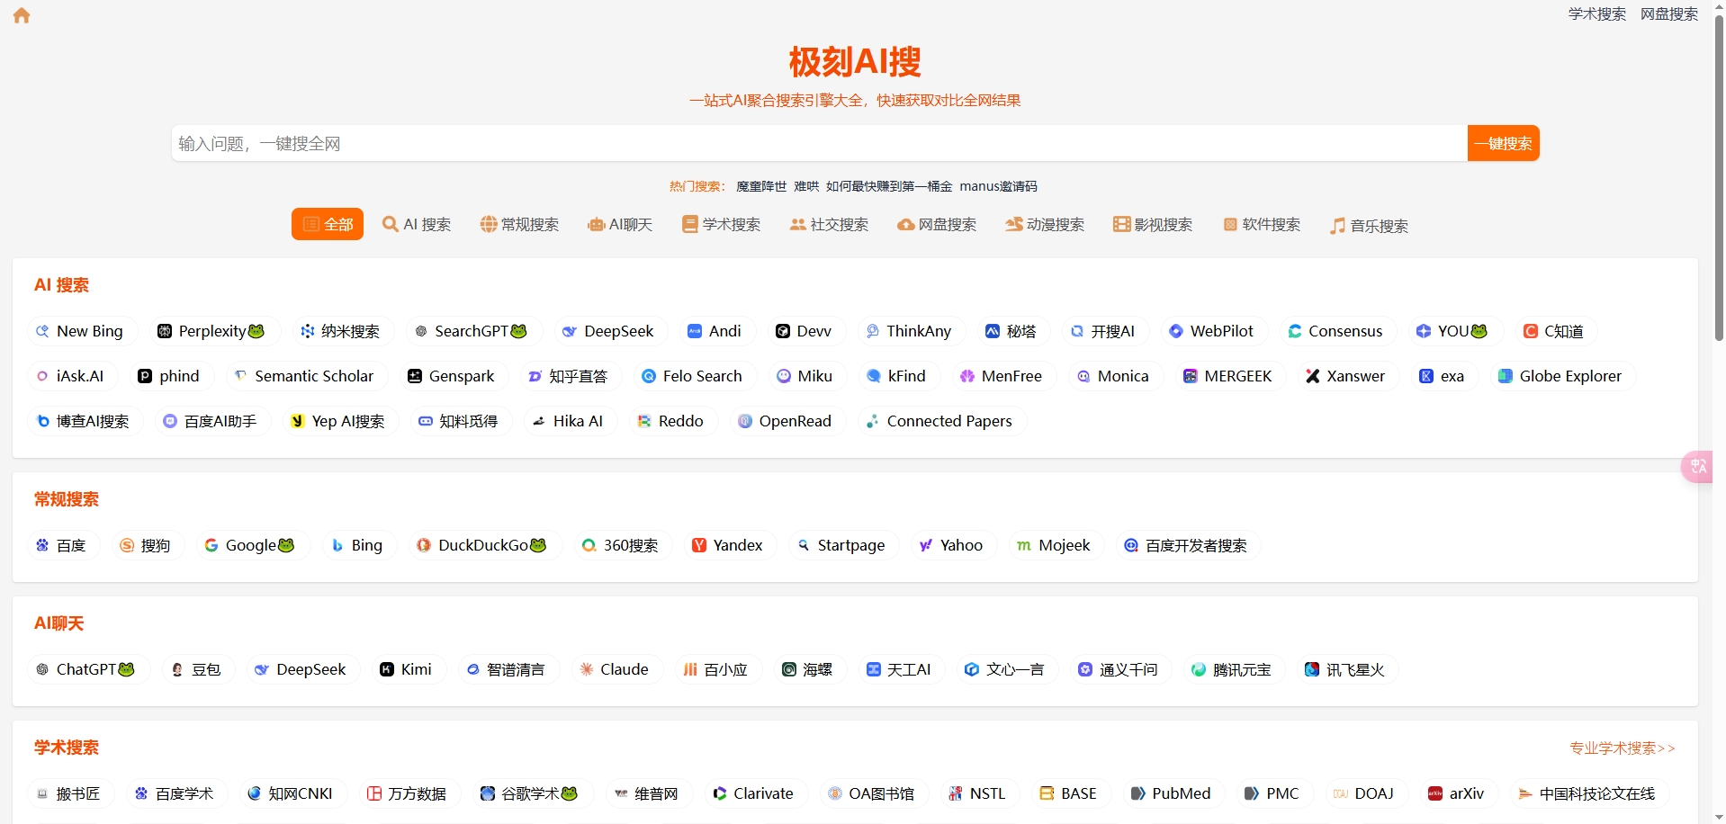Open Felo Search
Viewport: 1726px width, 824px height.
point(693,376)
